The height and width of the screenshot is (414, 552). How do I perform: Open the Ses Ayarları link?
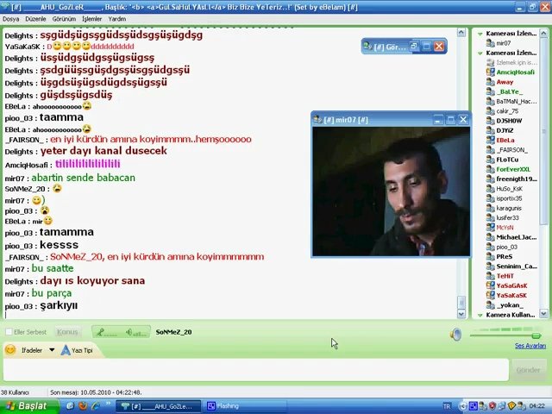(530, 346)
